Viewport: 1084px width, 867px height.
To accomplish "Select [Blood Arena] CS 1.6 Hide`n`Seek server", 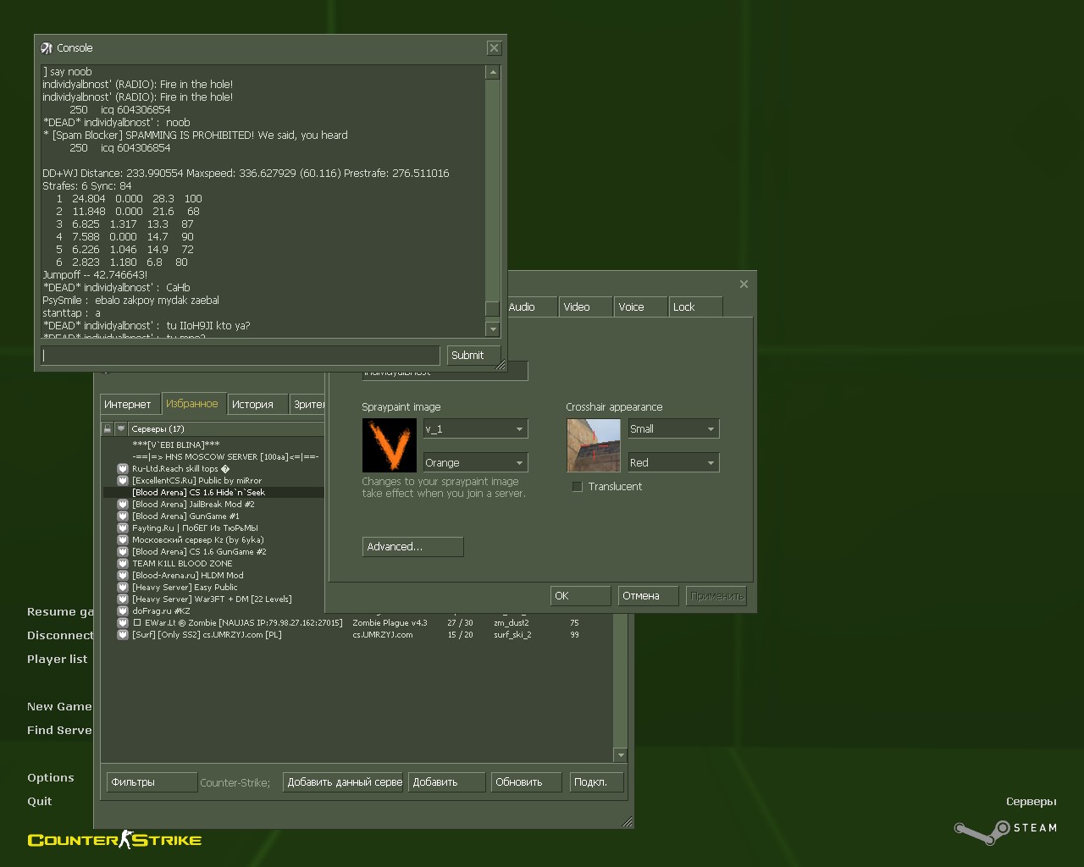I will tap(213, 493).
